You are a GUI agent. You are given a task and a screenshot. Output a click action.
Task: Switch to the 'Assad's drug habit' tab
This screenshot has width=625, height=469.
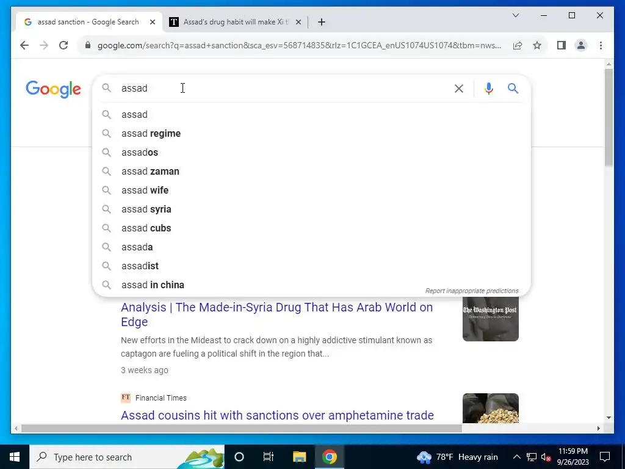pos(236,22)
